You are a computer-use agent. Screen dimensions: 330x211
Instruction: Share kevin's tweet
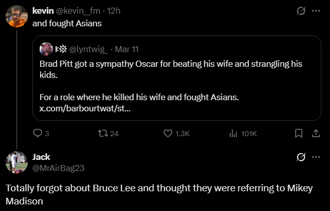[x=315, y=134]
